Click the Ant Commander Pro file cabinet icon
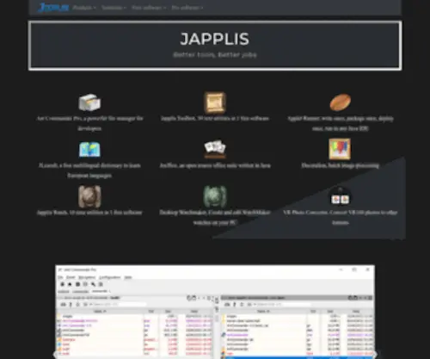Image resolution: width=430 pixels, height=359 pixels. (89, 102)
